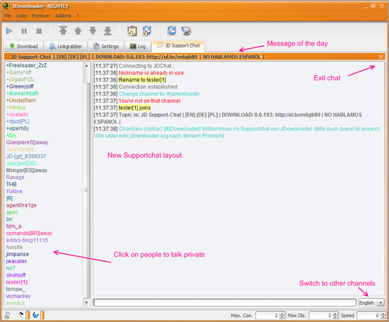Click the user list scroll up arrow

[86, 66]
